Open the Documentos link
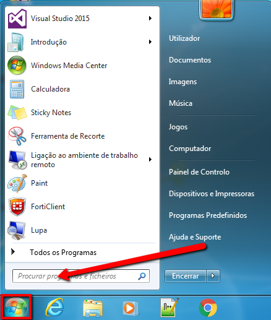 [x=190, y=60]
